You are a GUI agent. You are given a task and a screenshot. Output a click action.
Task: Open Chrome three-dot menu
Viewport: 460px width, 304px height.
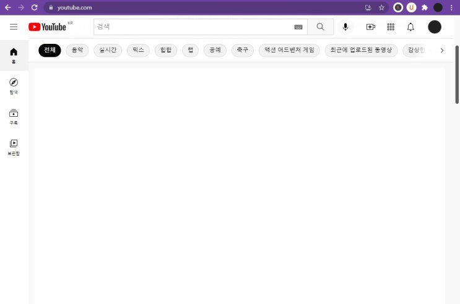coord(451,7)
